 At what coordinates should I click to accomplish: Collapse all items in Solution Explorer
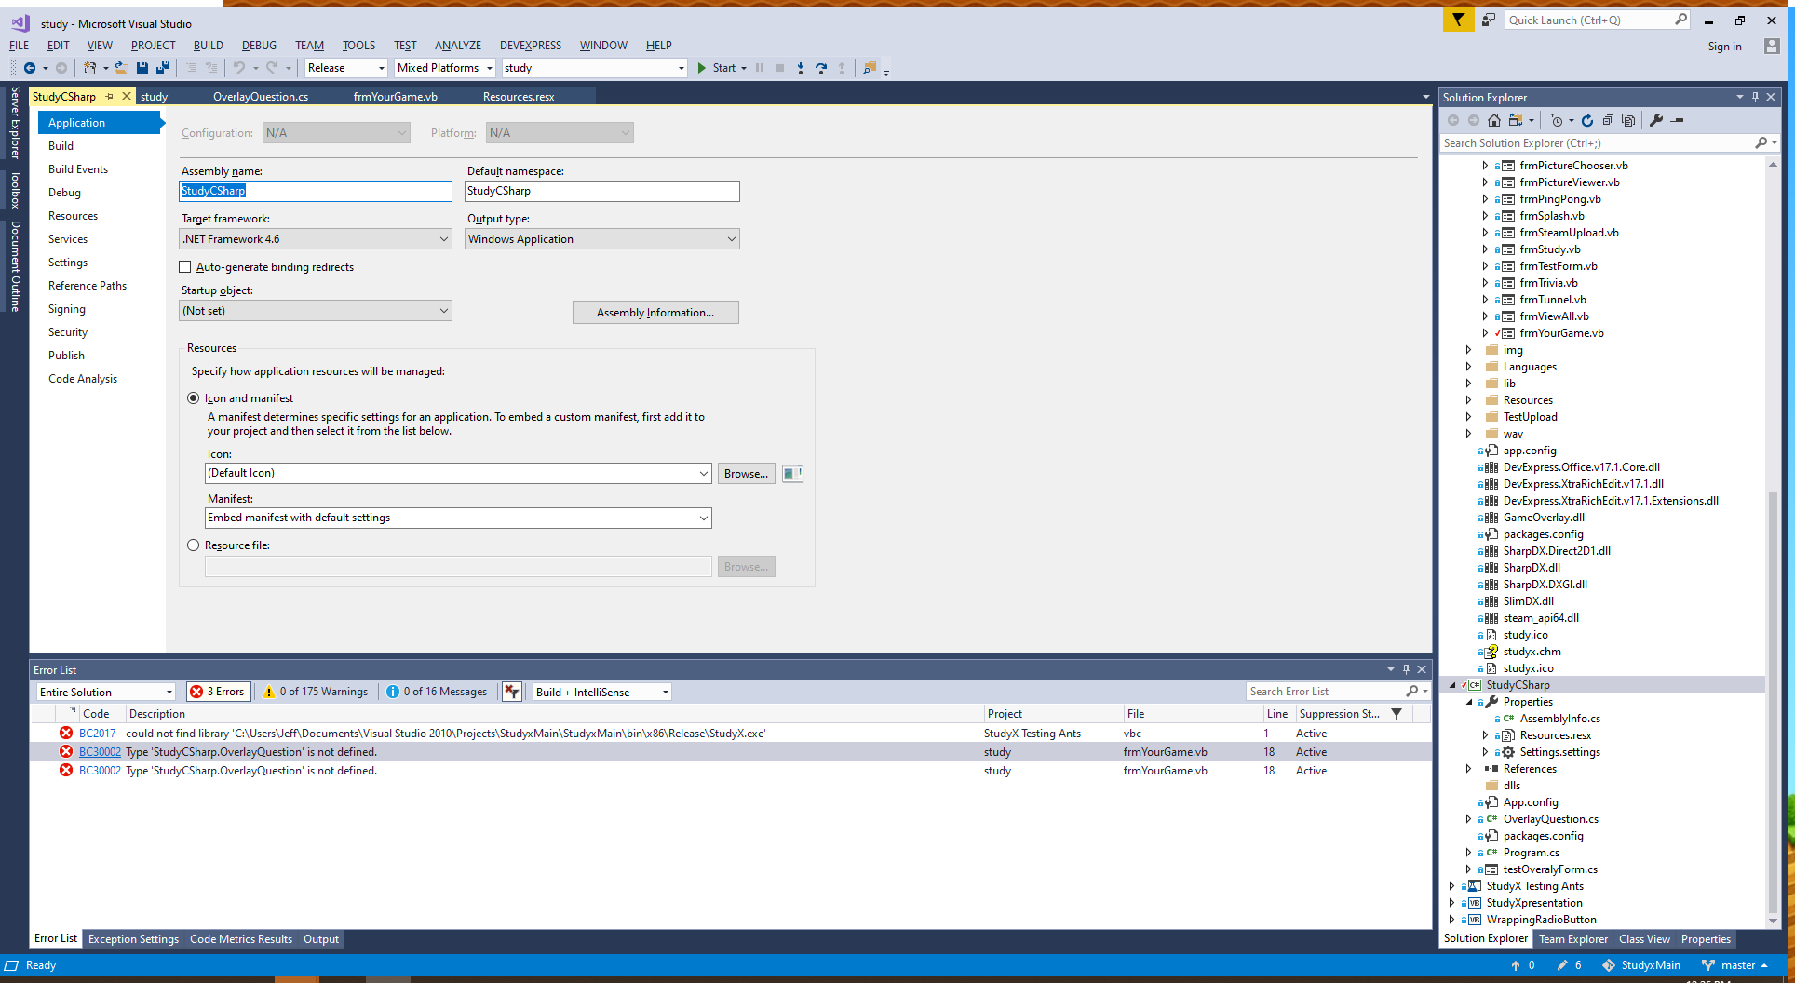pos(1608,120)
